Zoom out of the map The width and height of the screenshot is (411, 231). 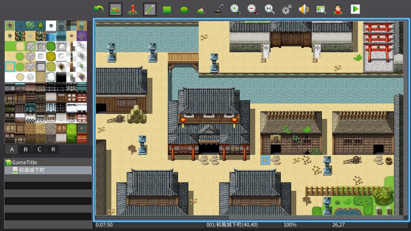252,9
